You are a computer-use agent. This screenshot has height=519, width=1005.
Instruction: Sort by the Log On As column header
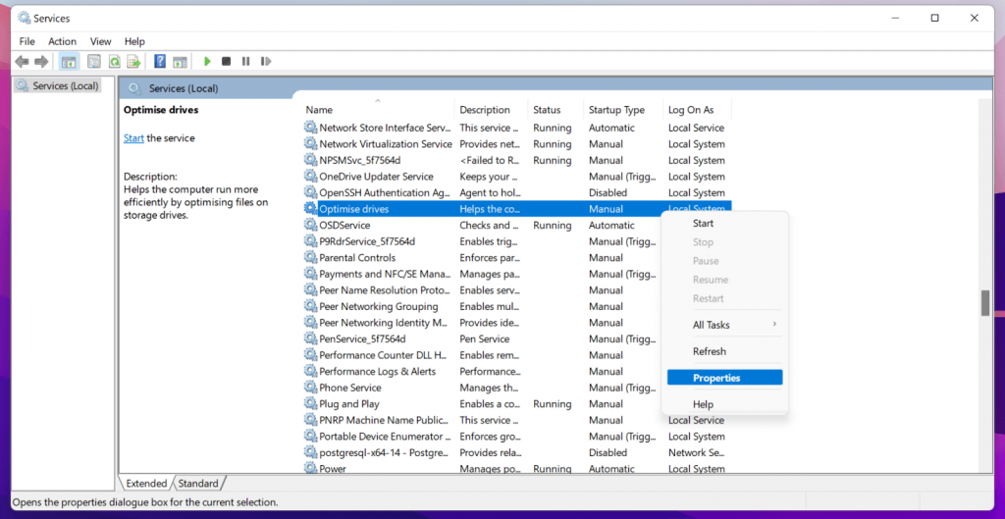[698, 110]
